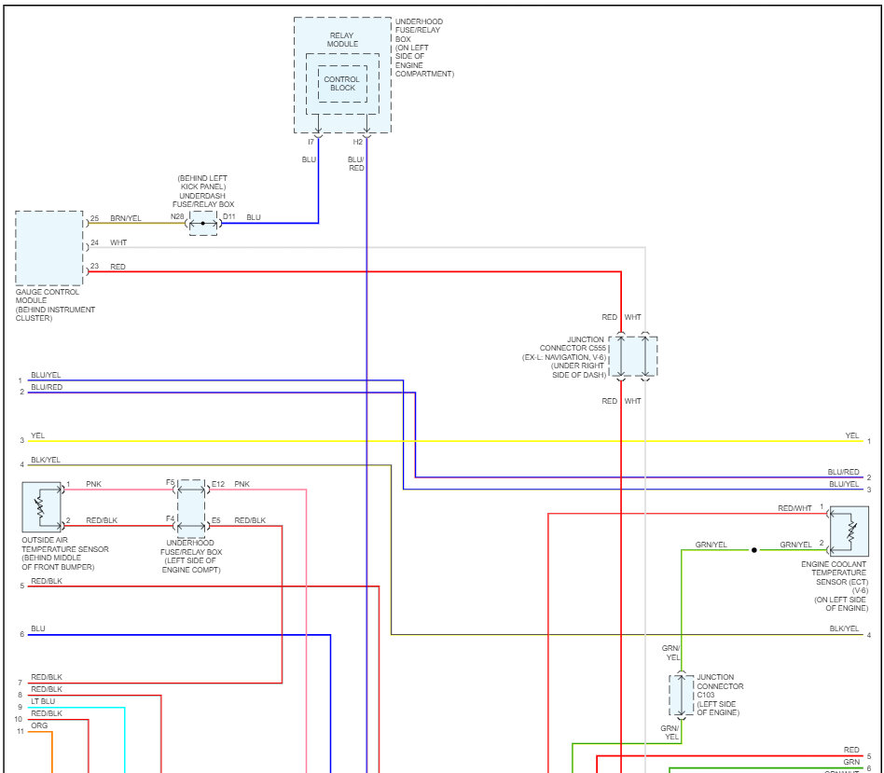The width and height of the screenshot is (884, 773).
Task: Select the engine coolant temperature sensor symbol
Action: (x=849, y=531)
